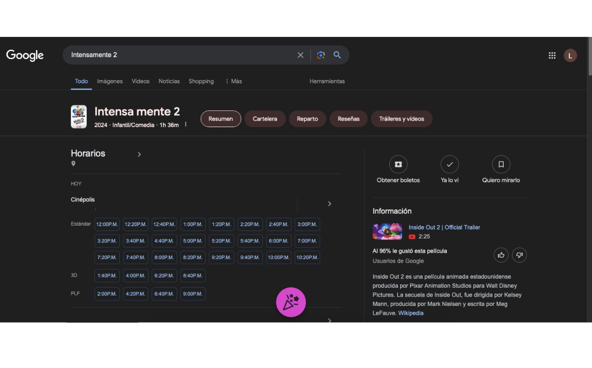592x368 pixels.
Task: Mark the movie as Ya lo vi
Action: tap(449, 165)
